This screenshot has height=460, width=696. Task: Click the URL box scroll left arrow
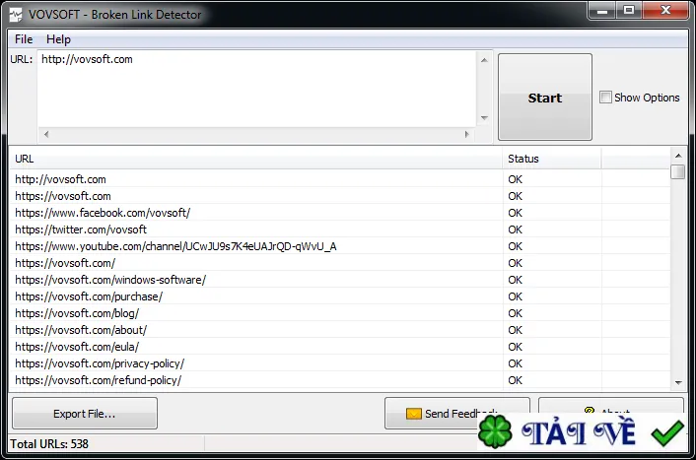click(45, 134)
